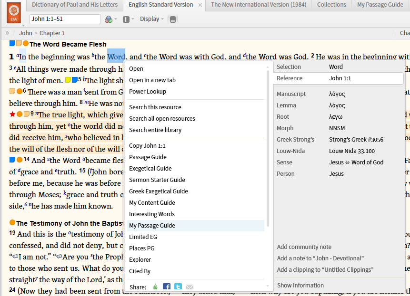The width and height of the screenshot is (410, 296).
Task: Click the context menu vertical scrollbar
Action: click(x=268, y=147)
